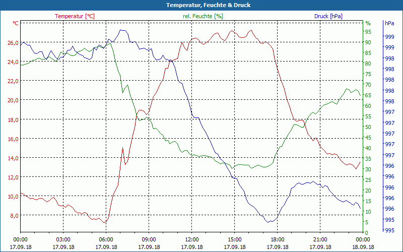
Task: Click humidity axis value "60"
Action: point(368,106)
